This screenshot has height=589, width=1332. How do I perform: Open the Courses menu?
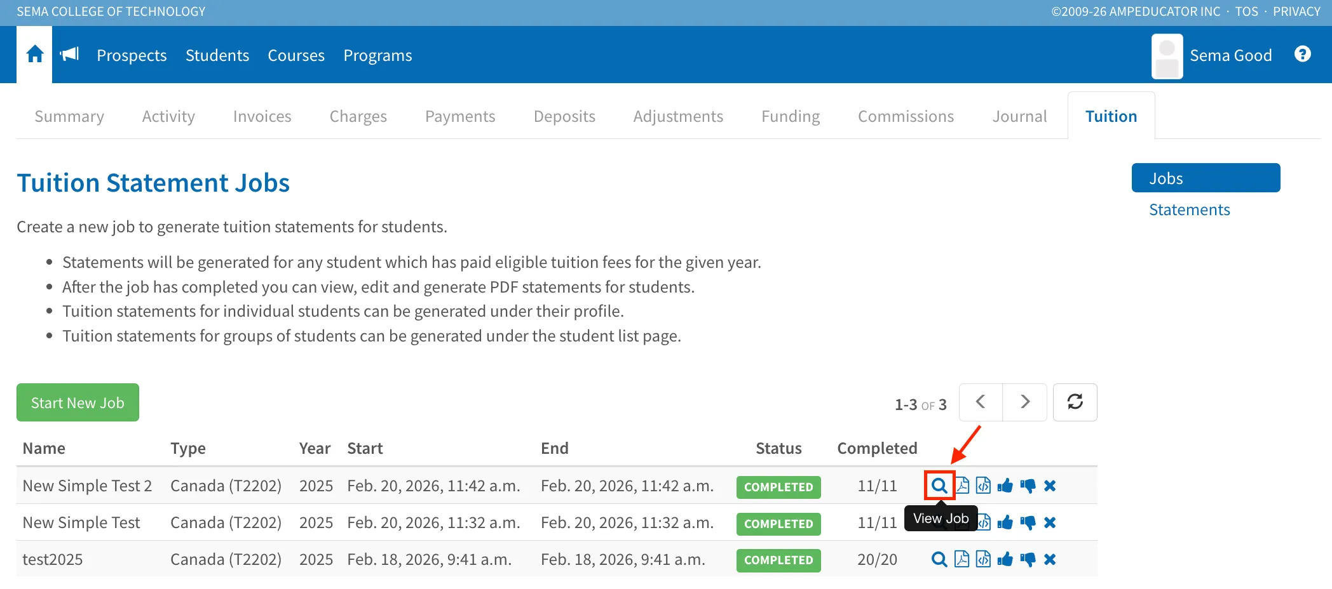tap(296, 55)
